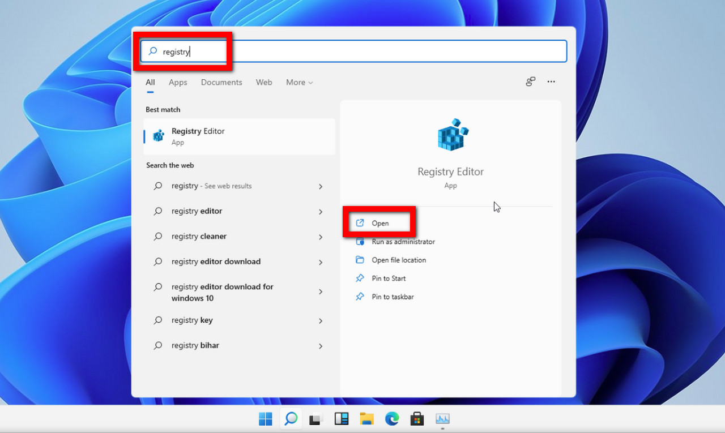The image size is (725, 433).
Task: Switch to the Documents tab
Action: (221, 83)
